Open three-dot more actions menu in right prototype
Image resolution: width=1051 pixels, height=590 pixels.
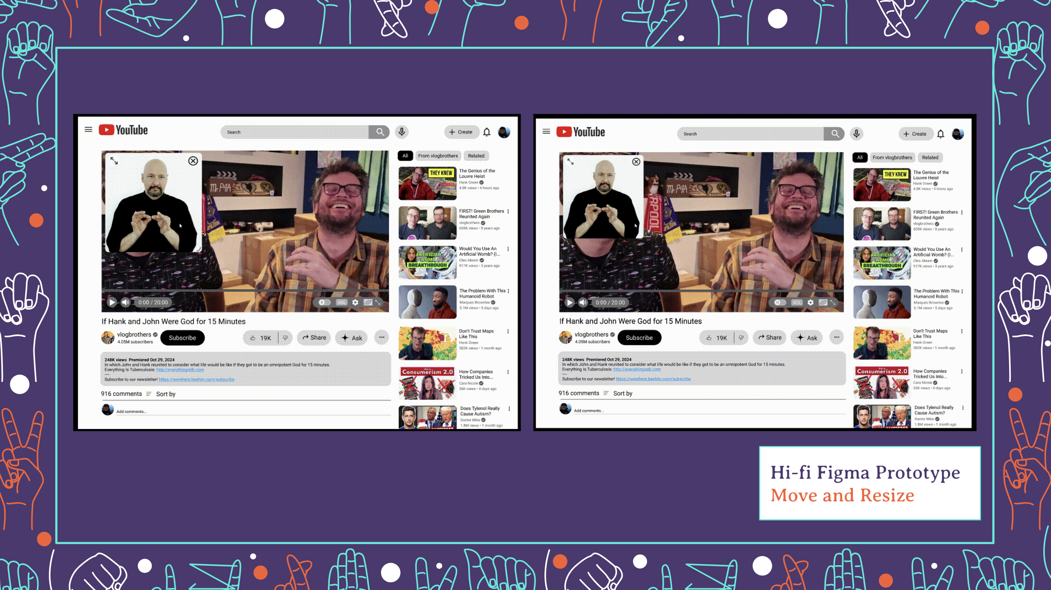pyautogui.click(x=836, y=337)
